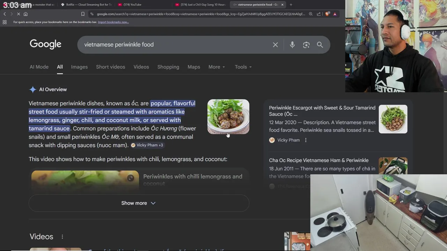Open the Videos search tab
Image resolution: width=447 pixels, height=251 pixels.
pos(141,67)
